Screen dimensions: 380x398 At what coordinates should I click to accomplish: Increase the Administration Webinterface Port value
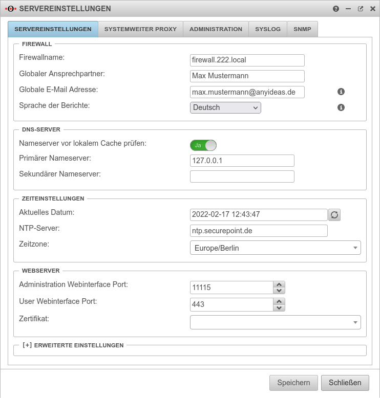(x=279, y=284)
